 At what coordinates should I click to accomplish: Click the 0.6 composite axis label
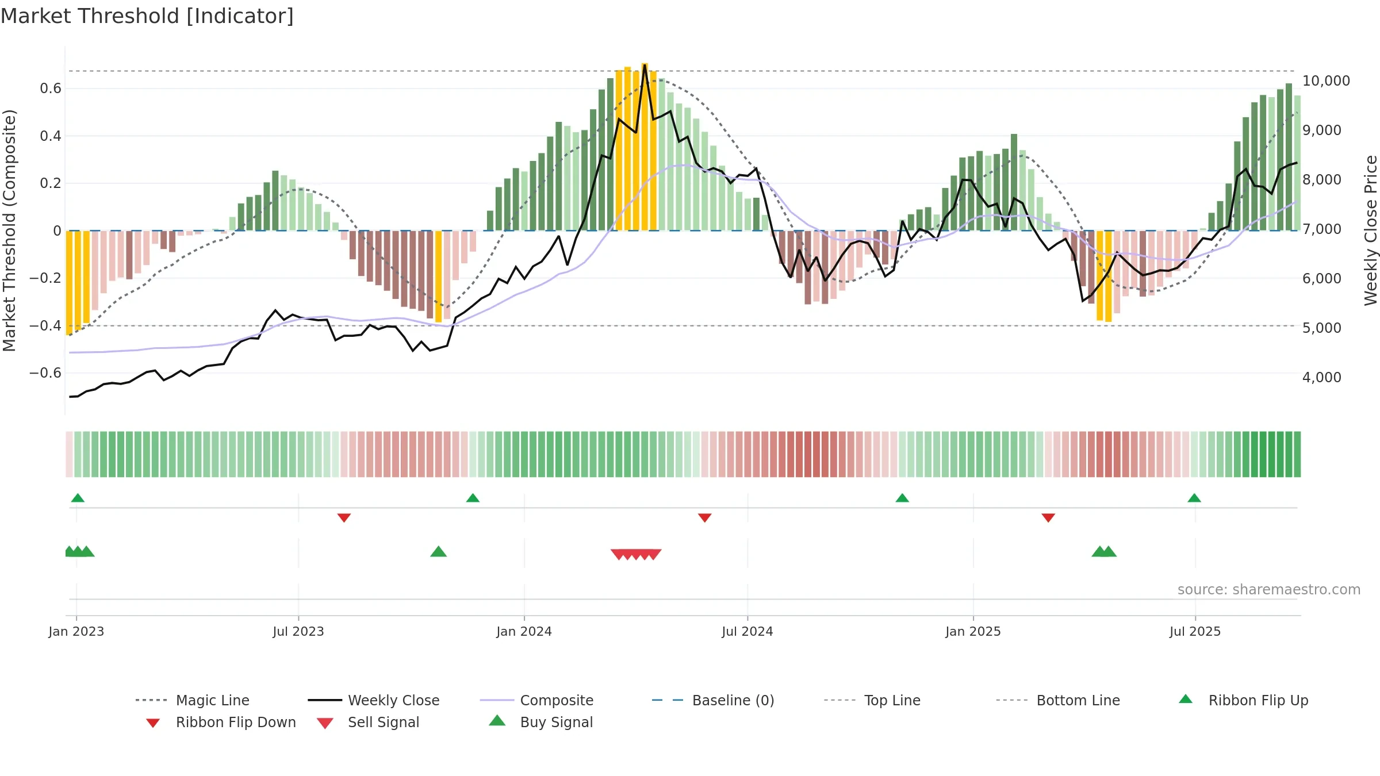coord(51,89)
